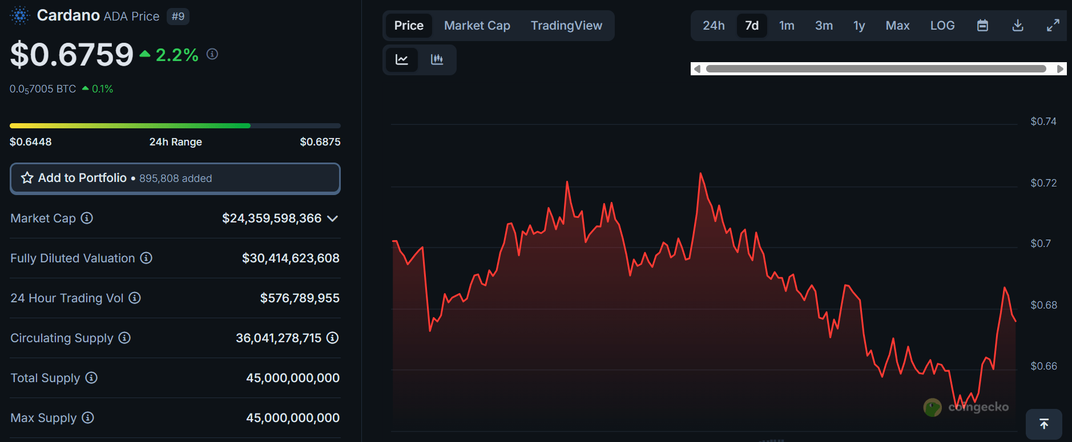Click the 24 Hour Trading Vol info icon
The image size is (1072, 442).
[x=135, y=298]
